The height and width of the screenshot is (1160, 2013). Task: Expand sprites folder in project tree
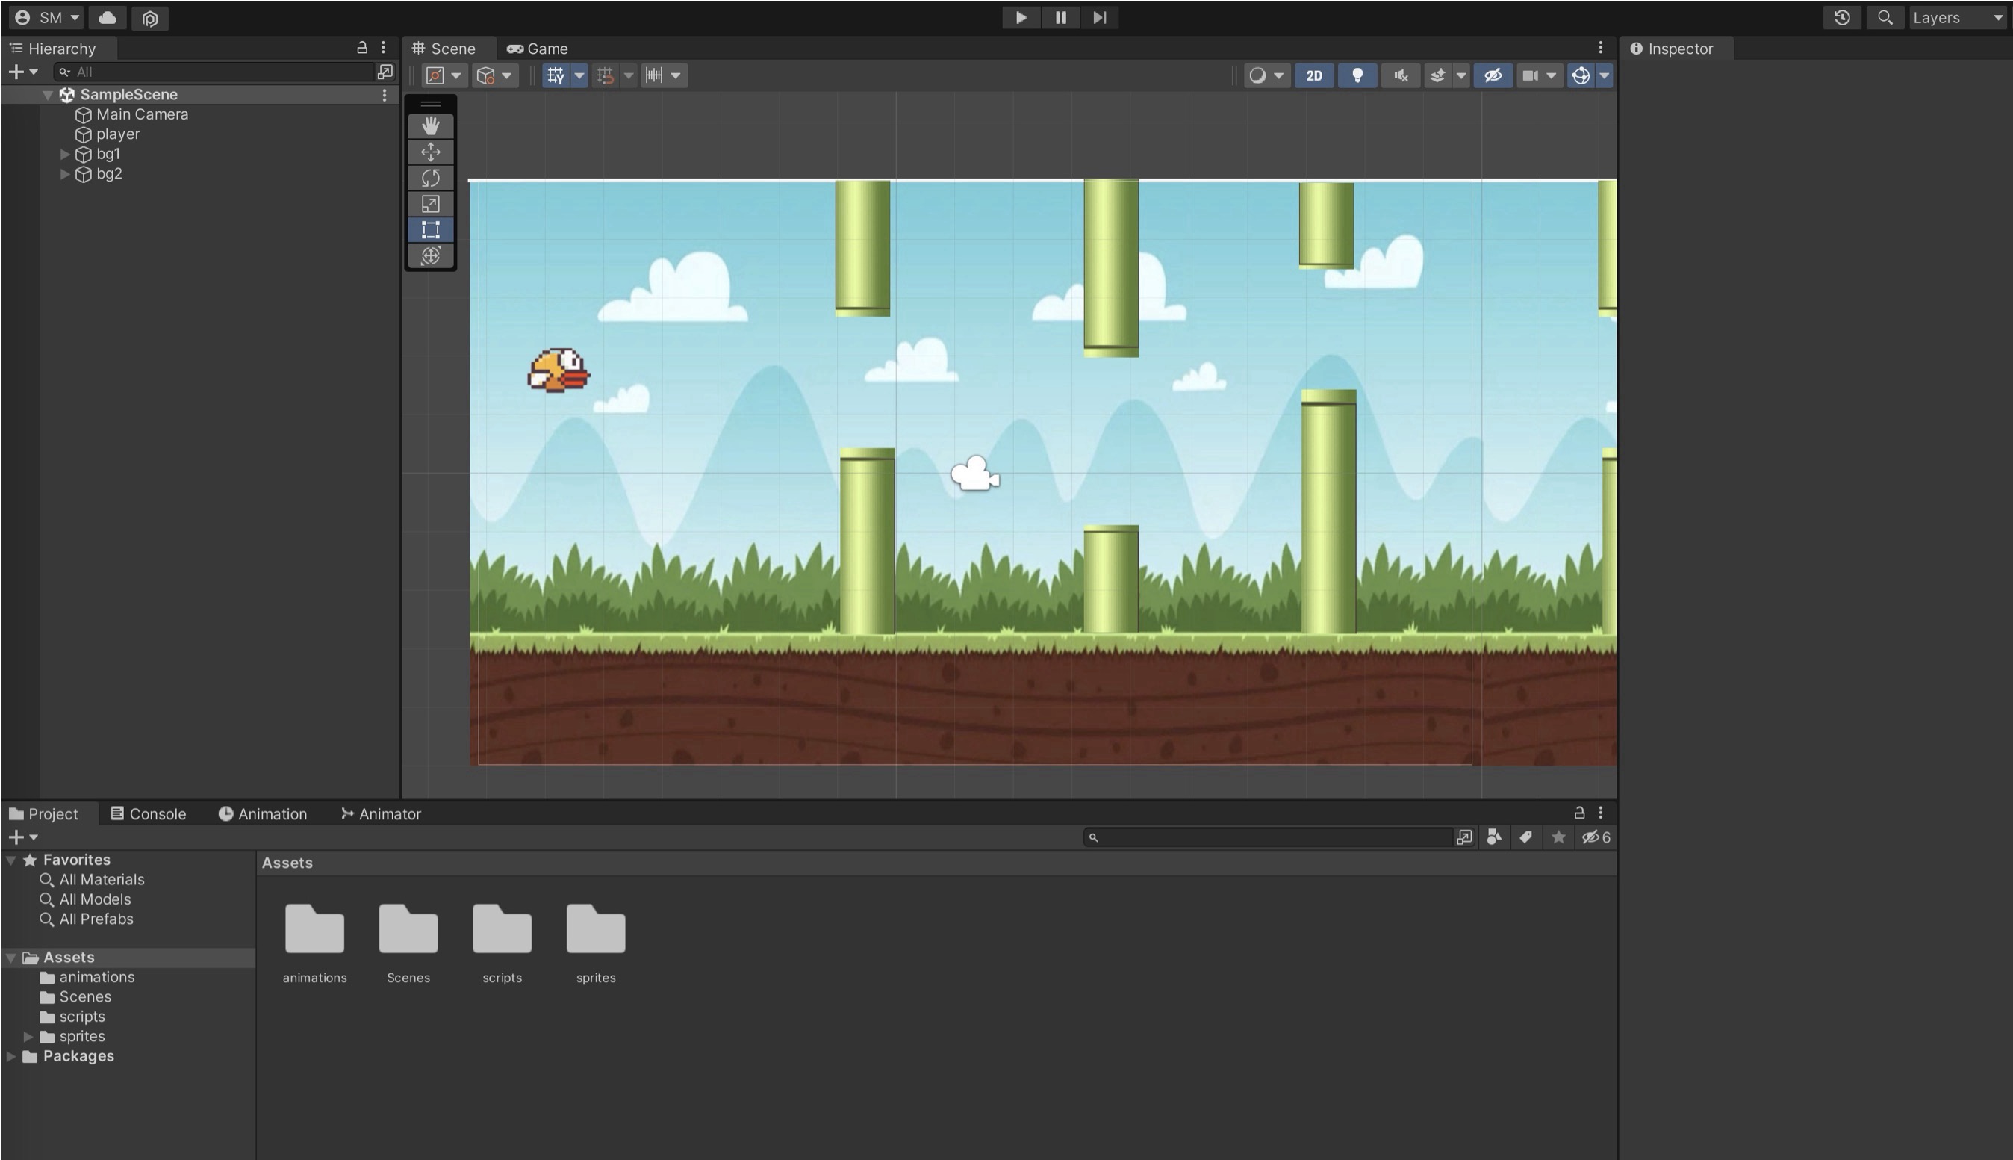[28, 1037]
